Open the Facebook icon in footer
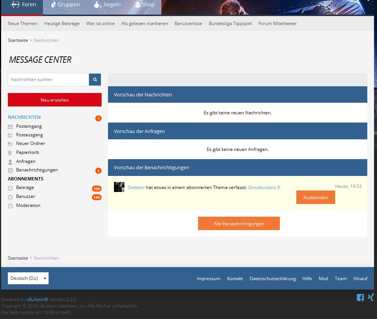The height and width of the screenshot is (319, 377). coord(360,297)
